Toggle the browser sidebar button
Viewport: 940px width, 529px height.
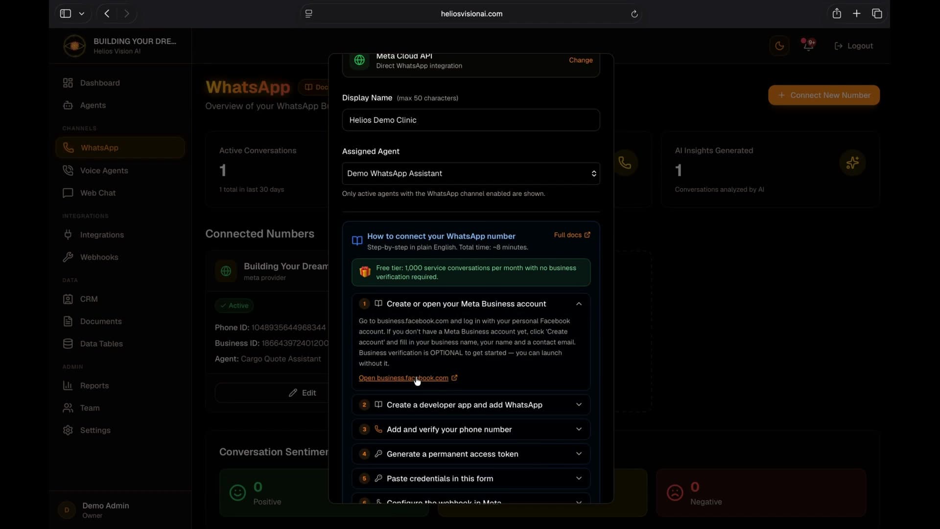pos(66,14)
